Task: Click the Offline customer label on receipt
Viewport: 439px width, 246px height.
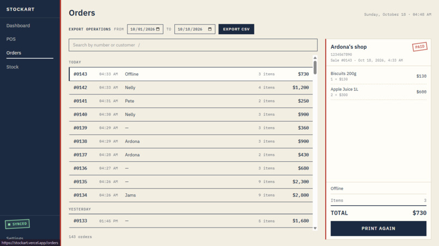Action: (337, 188)
